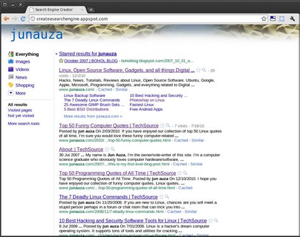Click the browser forward arrow

point(15,19)
